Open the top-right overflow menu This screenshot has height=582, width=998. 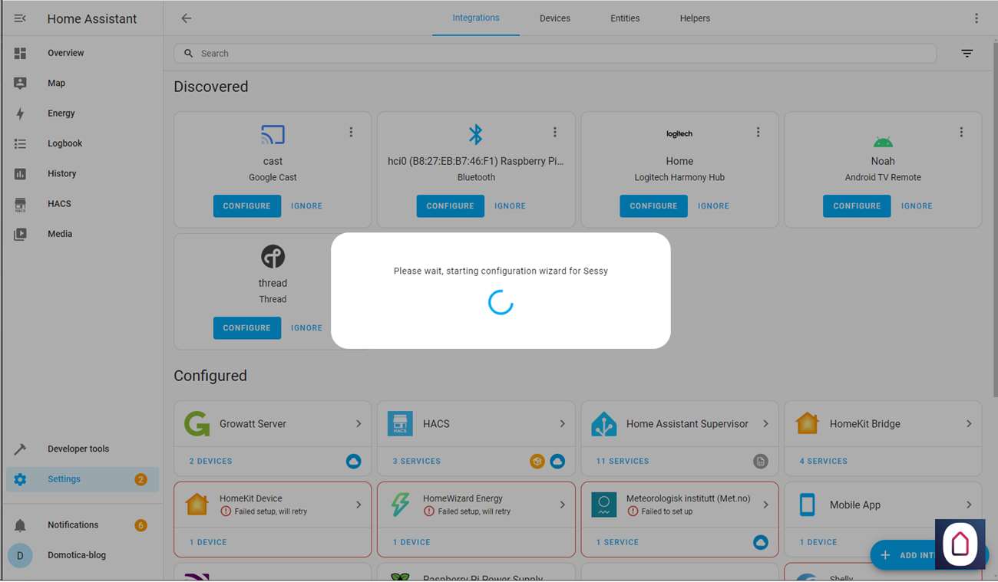tap(977, 18)
